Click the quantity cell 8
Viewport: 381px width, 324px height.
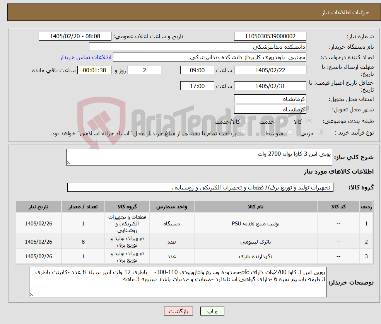(83, 242)
